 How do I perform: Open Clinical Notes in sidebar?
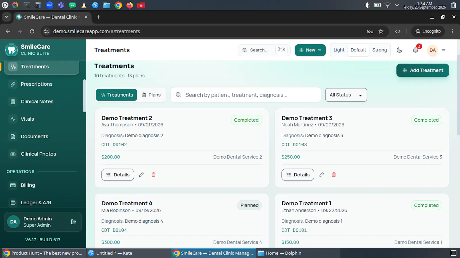pos(42,101)
